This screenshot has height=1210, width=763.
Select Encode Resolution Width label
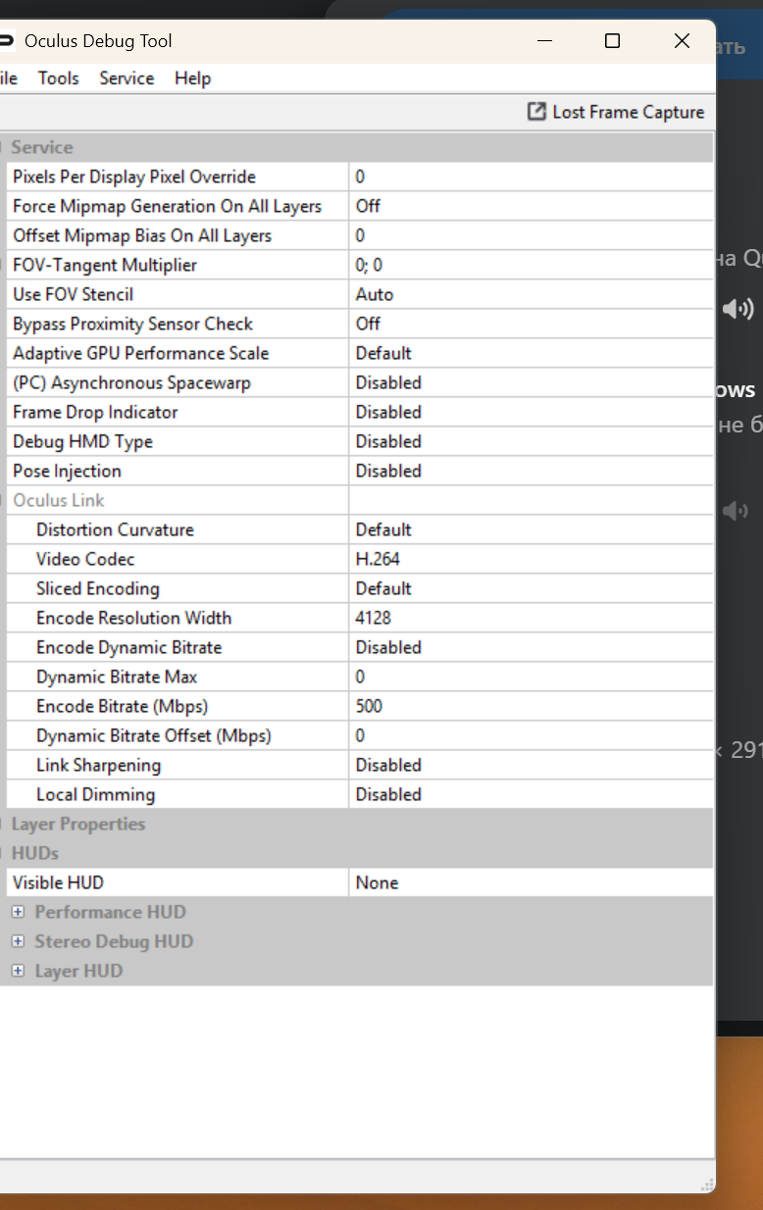tap(134, 618)
